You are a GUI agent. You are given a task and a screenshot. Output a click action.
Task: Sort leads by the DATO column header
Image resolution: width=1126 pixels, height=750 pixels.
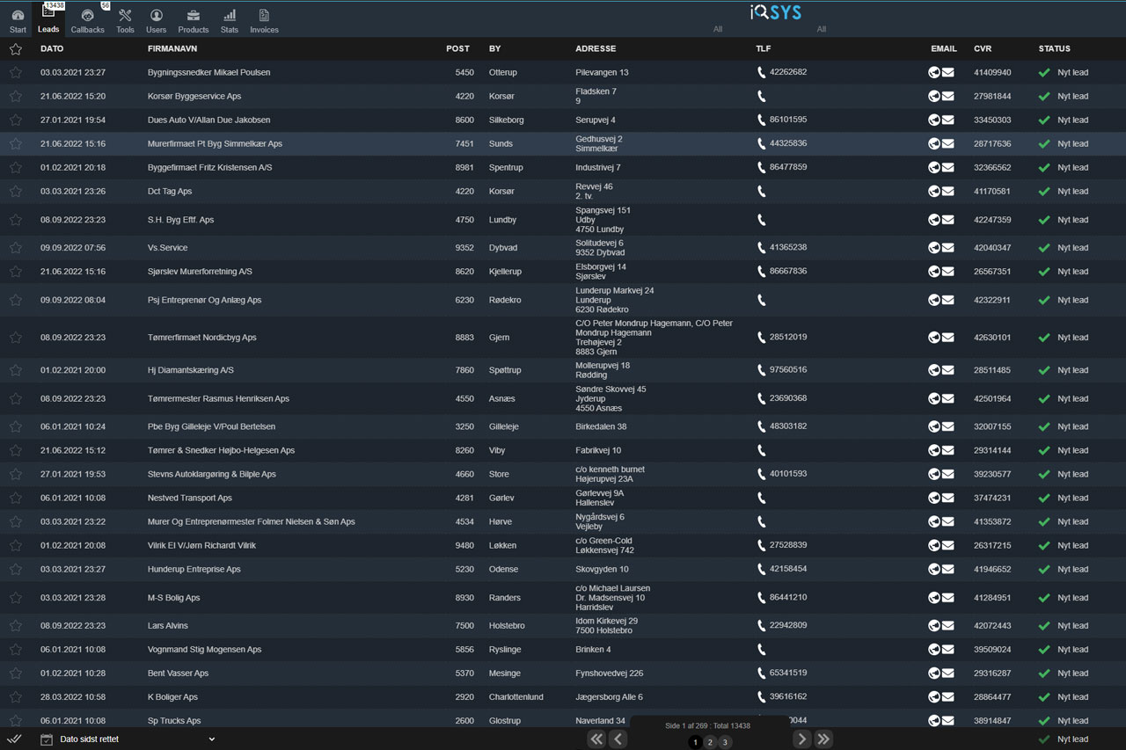pyautogui.click(x=52, y=49)
